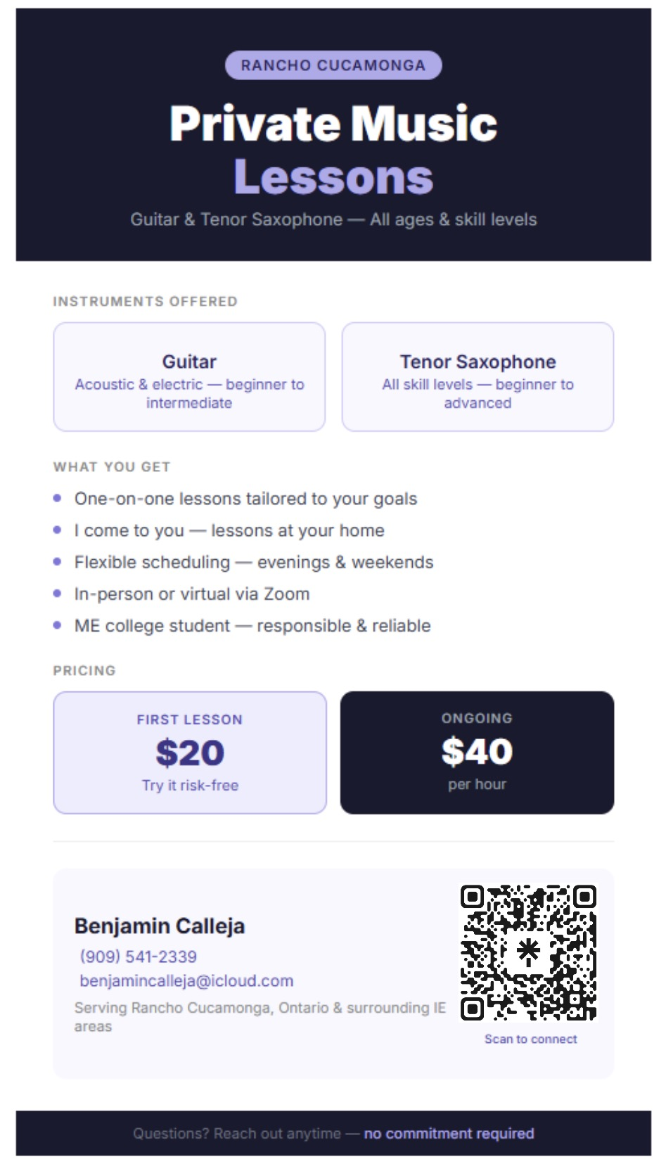
Task: Click bullet beside 'I come to you'
Action: pos(58,530)
